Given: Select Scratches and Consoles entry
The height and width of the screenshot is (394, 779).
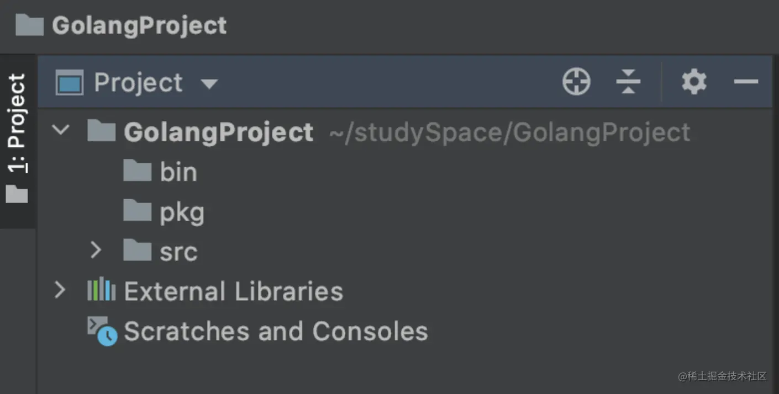Looking at the screenshot, I should [x=276, y=331].
